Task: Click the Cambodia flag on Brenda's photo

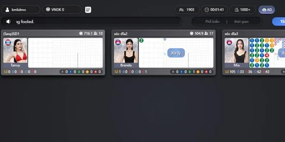Action: pos(118,42)
